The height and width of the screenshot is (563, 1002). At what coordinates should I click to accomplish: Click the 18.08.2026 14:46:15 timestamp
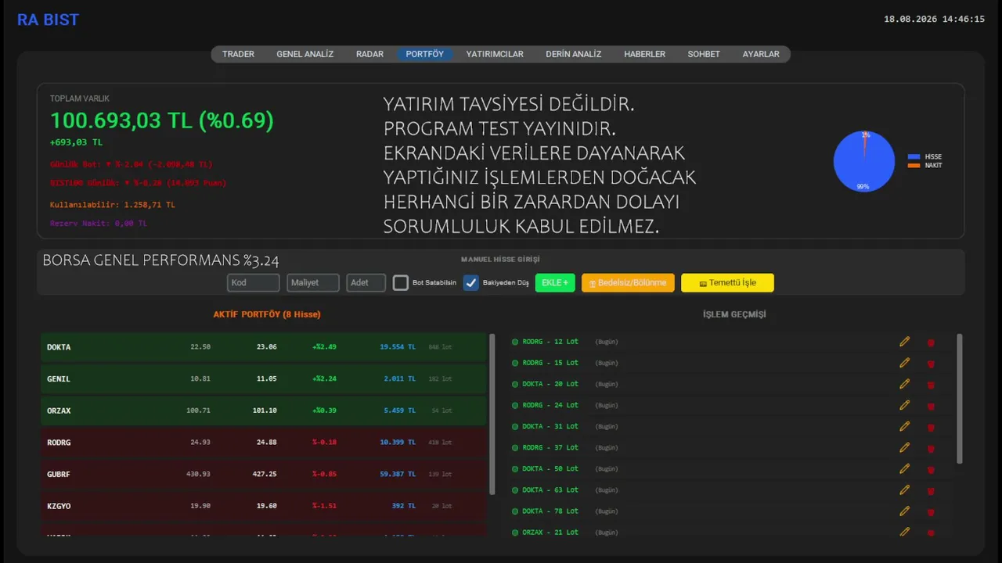coord(934,19)
